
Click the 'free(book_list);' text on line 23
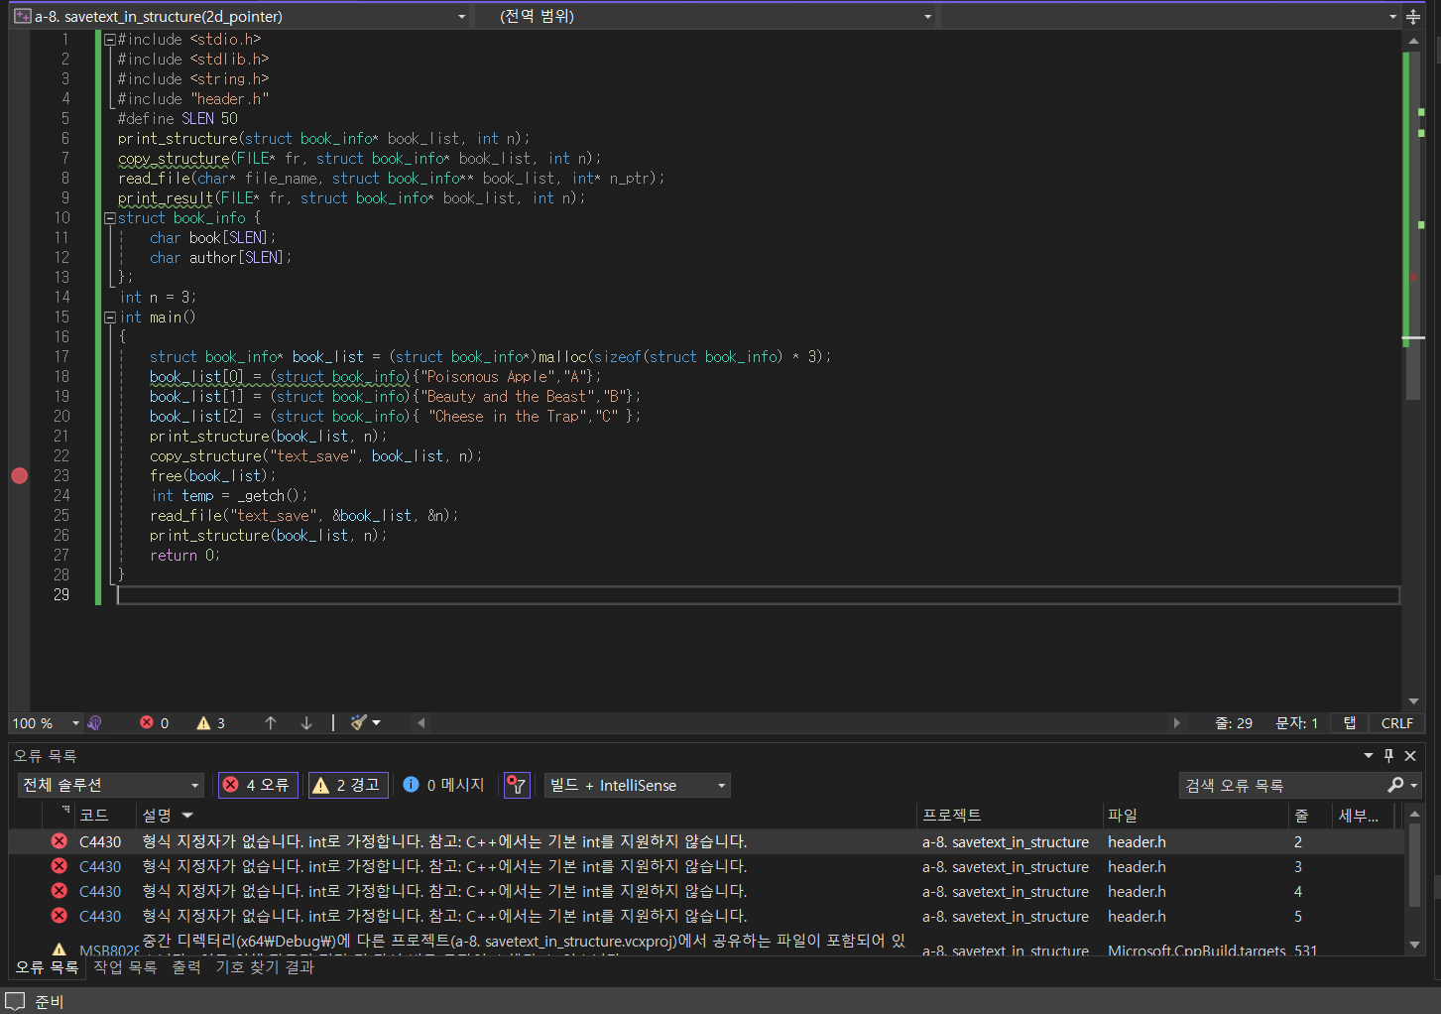[x=213, y=476]
